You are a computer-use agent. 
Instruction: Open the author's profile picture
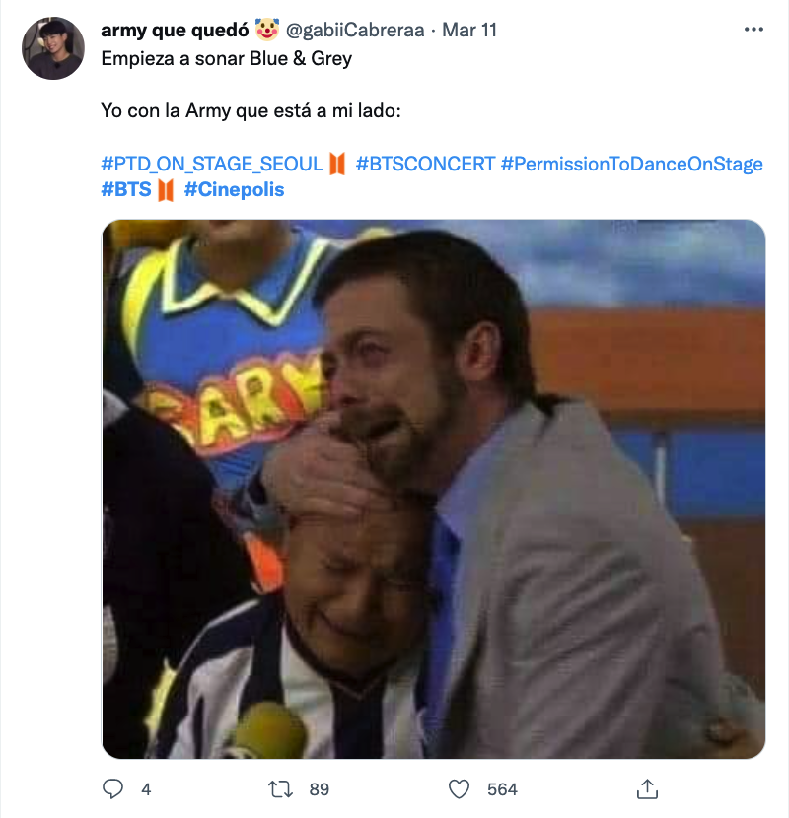click(54, 48)
